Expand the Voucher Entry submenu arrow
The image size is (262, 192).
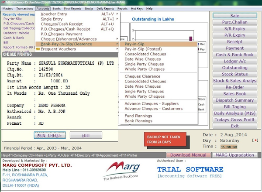(117, 14)
